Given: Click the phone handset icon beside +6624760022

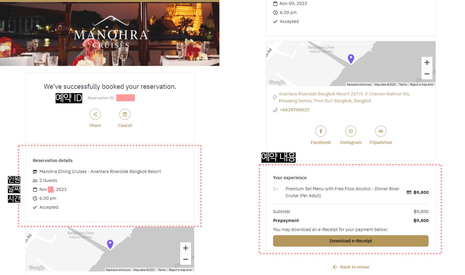Looking at the screenshot, I should click(275, 110).
